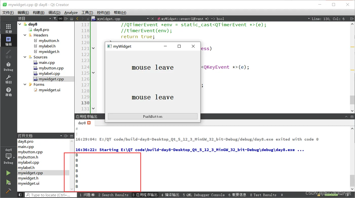Open the Design (设计) mode

(8, 54)
